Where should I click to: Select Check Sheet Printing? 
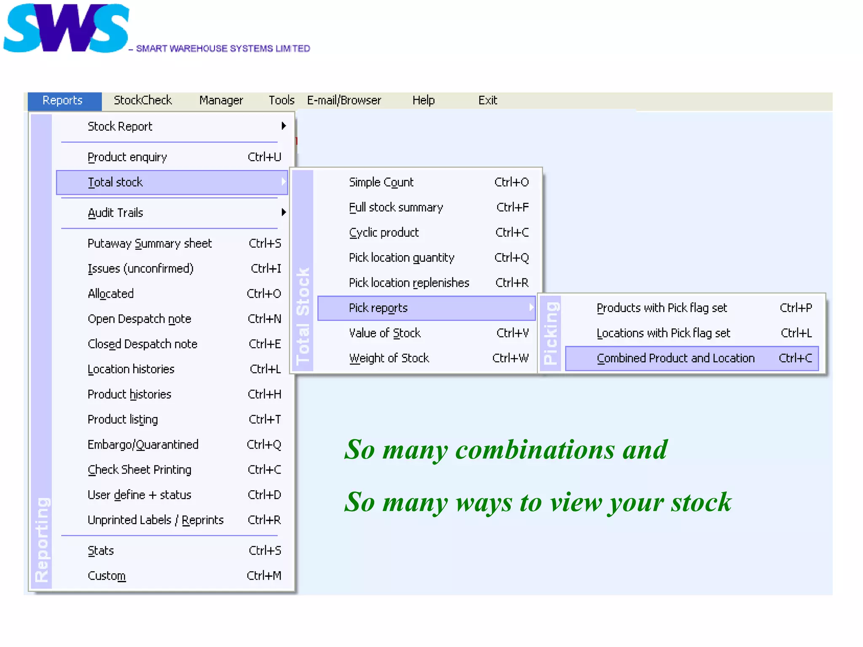point(172,470)
